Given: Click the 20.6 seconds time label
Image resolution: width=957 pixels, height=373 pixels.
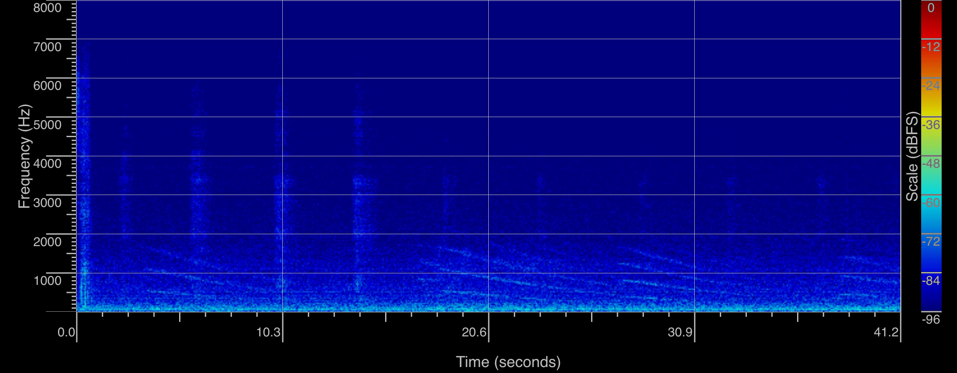Looking at the screenshot, I should pos(474,332).
